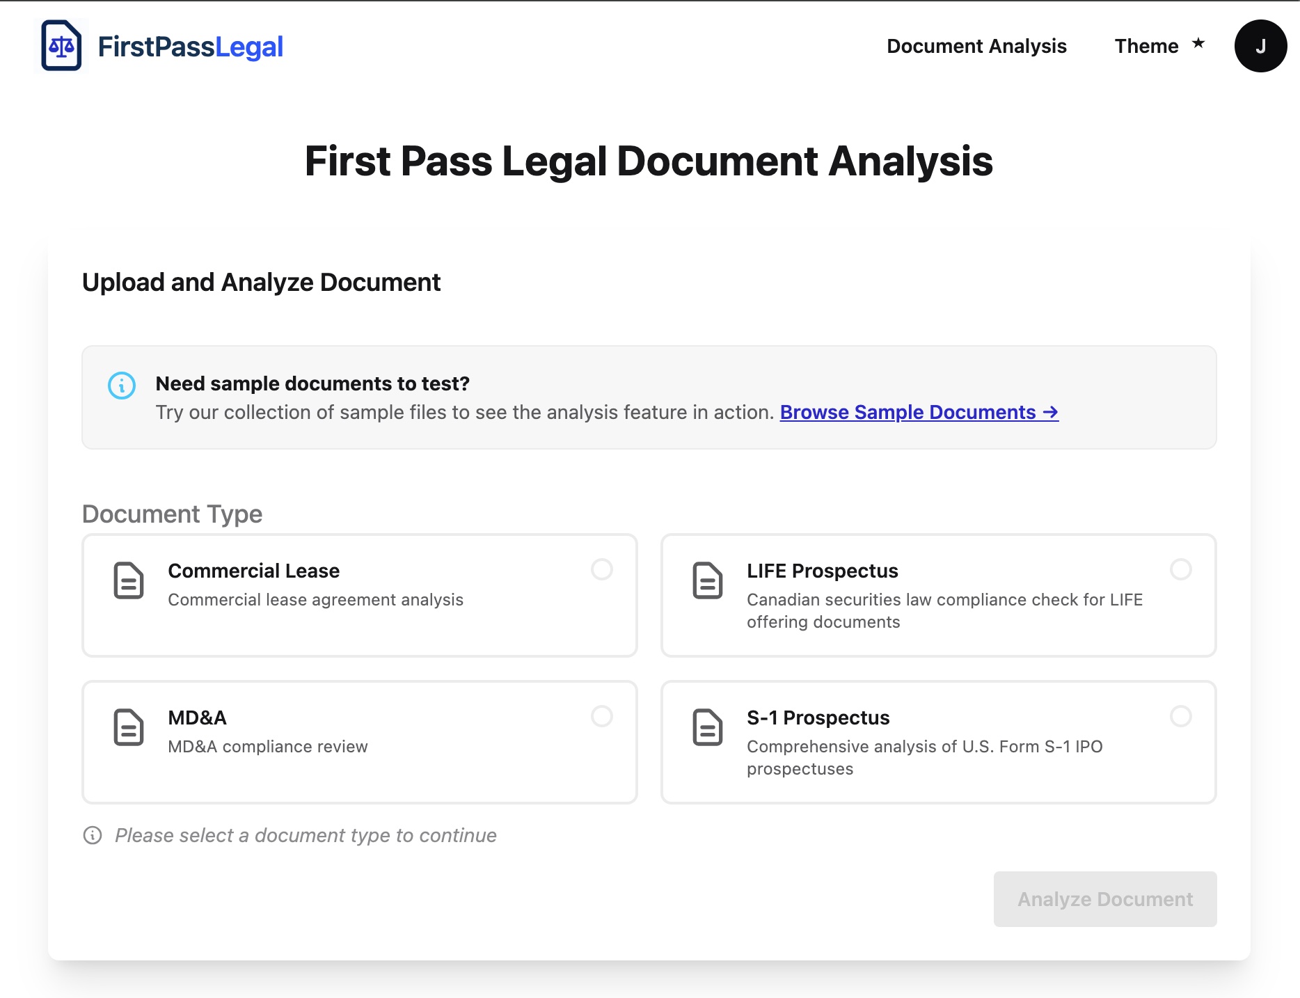Click the FirstPassLegal brand name text
This screenshot has height=998, width=1300.
point(190,47)
